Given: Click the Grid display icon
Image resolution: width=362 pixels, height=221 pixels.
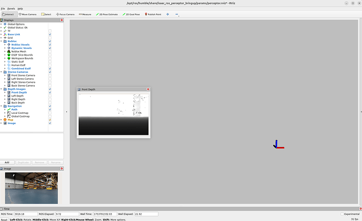Looking at the screenshot, I should coord(5,38).
